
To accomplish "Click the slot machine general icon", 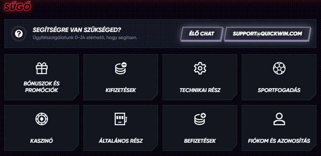I will [120, 119].
